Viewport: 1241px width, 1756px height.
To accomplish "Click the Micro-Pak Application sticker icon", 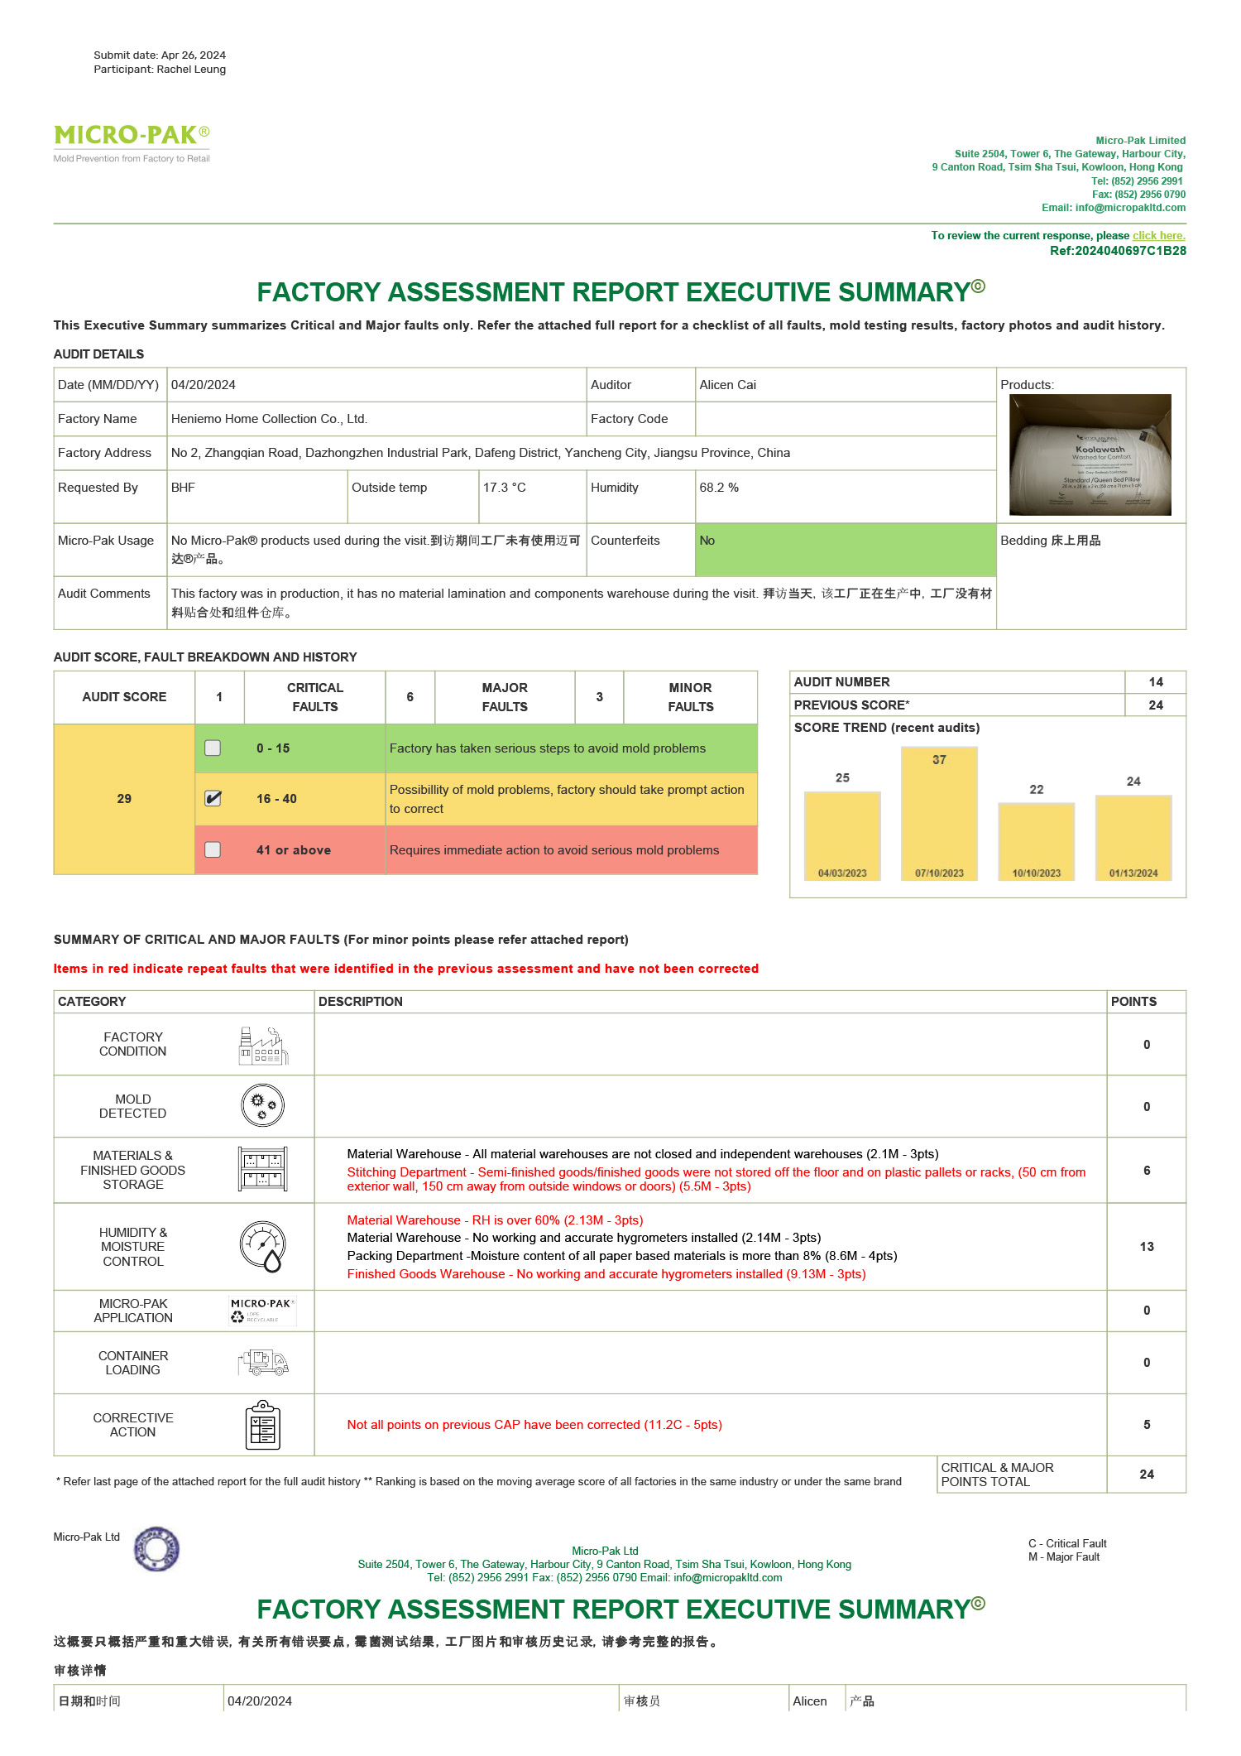I will pos(262,1311).
